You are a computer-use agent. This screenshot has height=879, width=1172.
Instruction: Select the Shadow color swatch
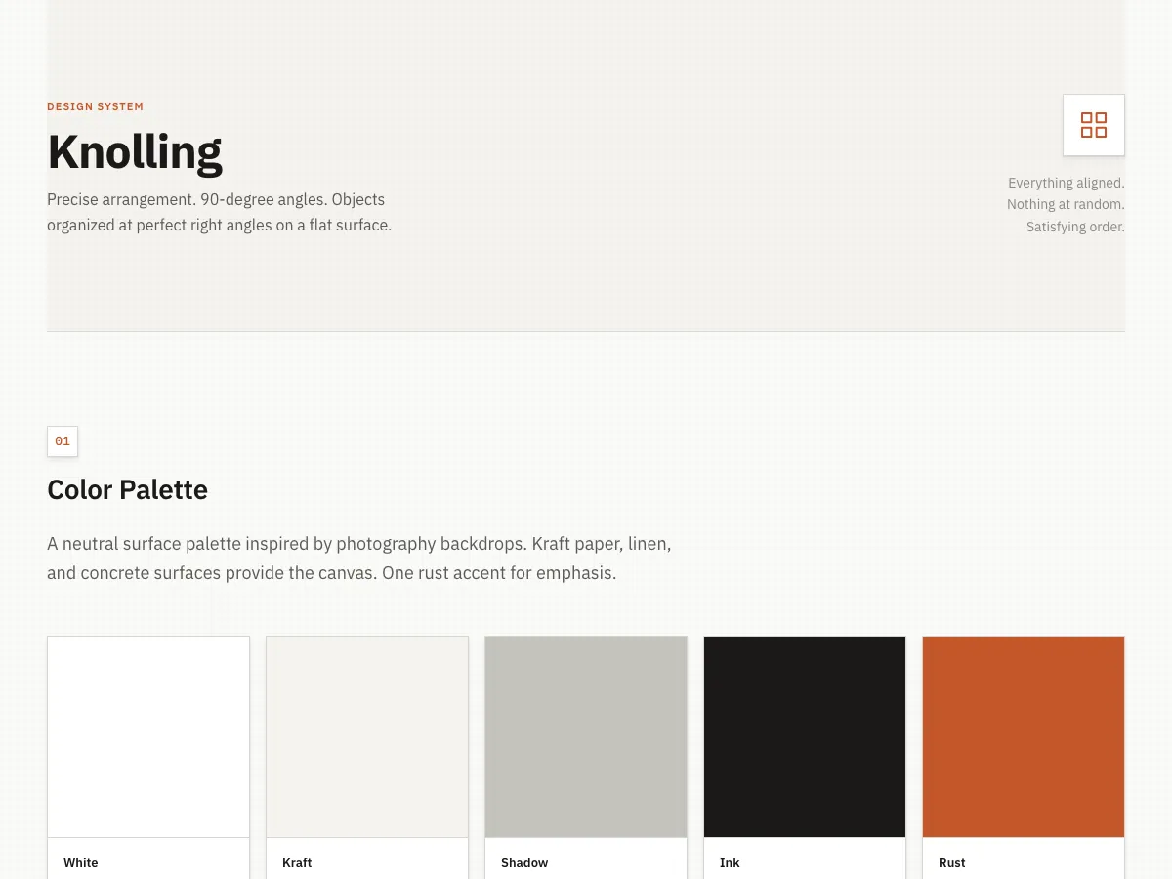click(586, 736)
